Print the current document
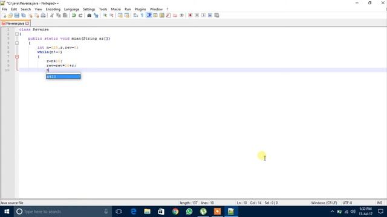 43,15
